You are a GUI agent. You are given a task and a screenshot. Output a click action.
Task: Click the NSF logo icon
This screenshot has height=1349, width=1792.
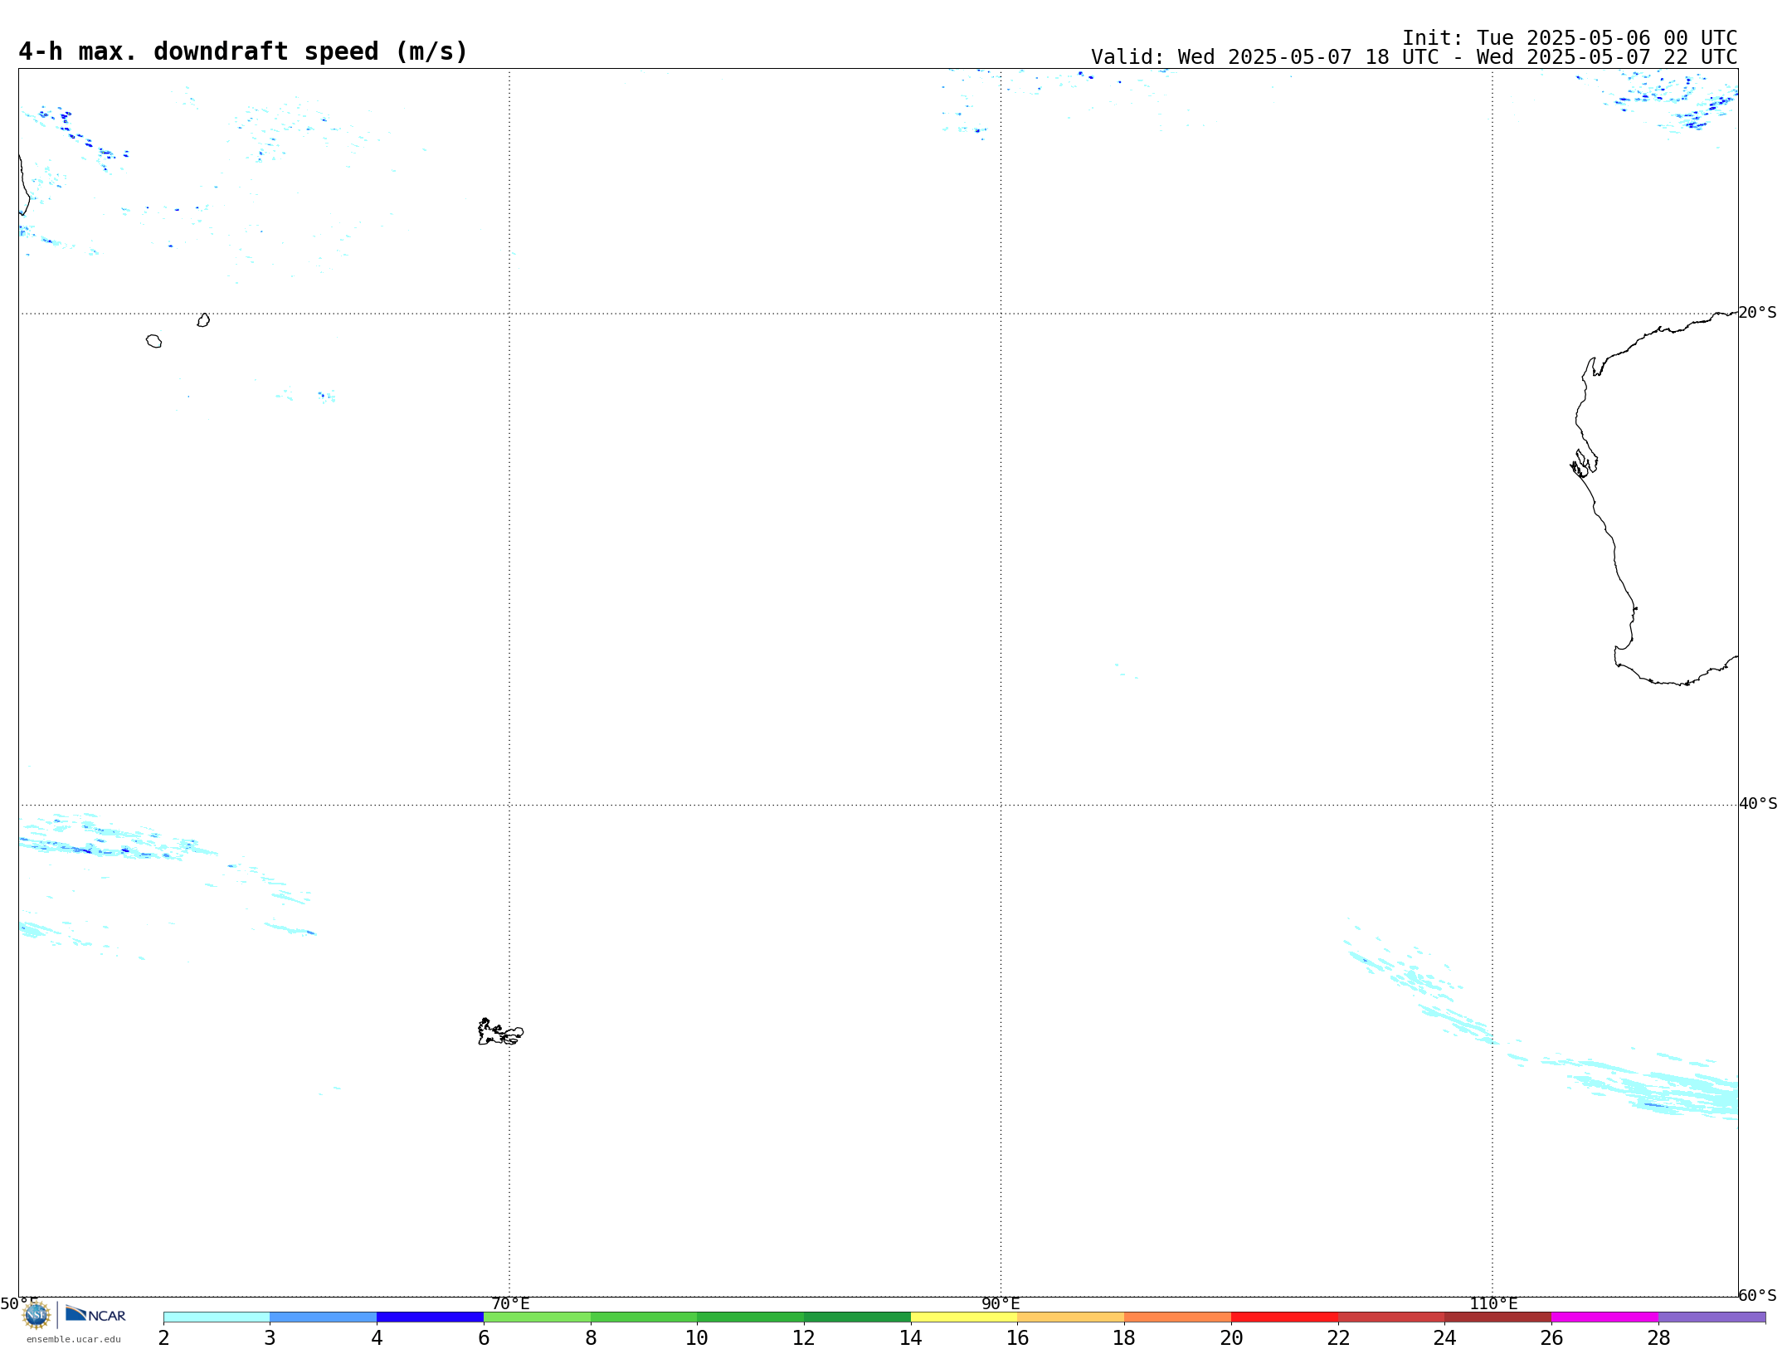pyautogui.click(x=37, y=1315)
